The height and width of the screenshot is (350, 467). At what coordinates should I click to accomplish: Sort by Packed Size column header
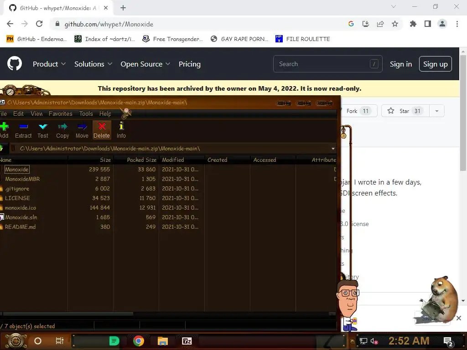[136, 160]
